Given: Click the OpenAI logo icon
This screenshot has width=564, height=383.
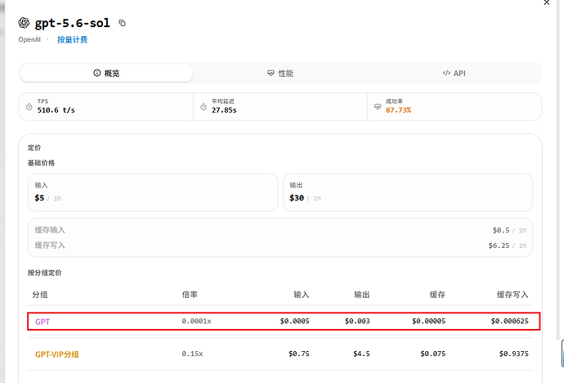Looking at the screenshot, I should coord(24,23).
